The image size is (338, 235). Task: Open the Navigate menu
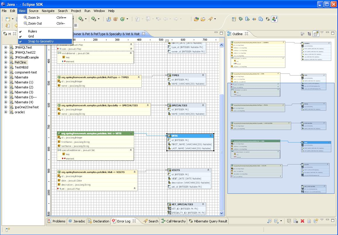tap(48, 11)
